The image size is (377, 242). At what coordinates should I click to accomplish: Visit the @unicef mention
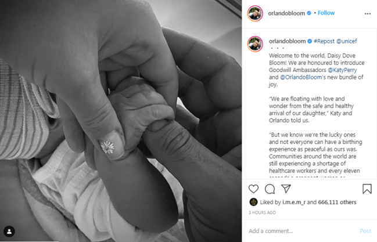[346, 41]
